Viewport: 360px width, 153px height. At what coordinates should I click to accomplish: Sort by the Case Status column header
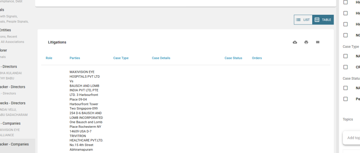(x=233, y=58)
